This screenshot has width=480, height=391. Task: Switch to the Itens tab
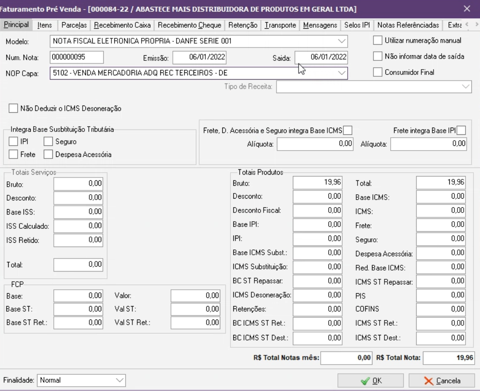[x=45, y=25]
